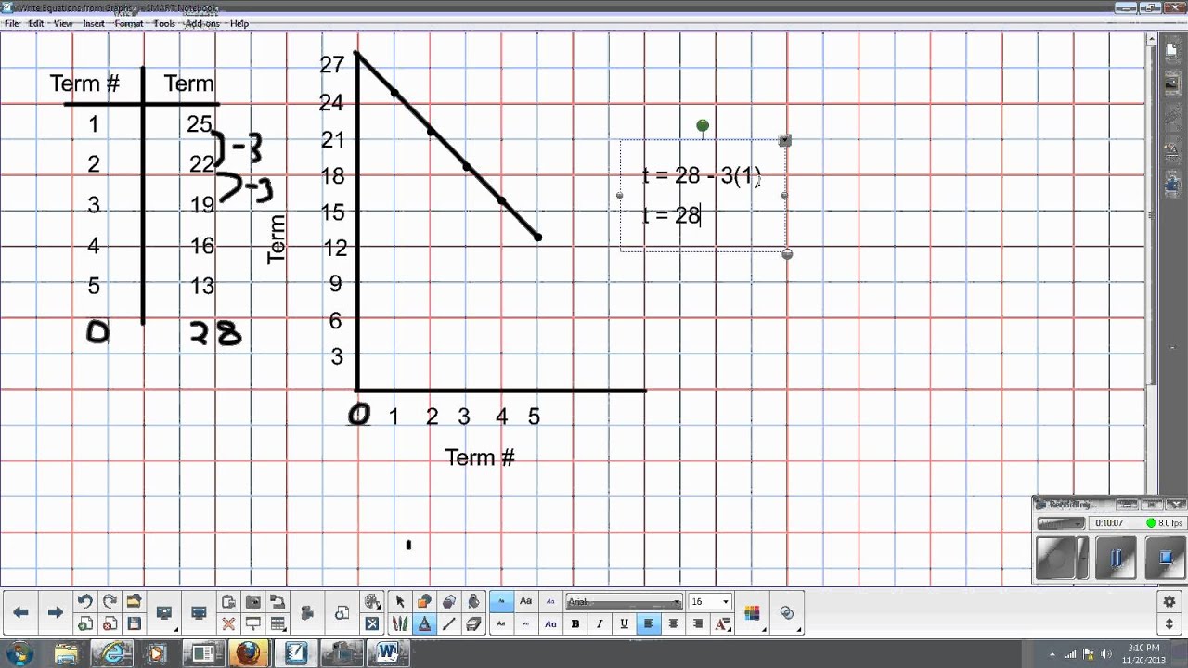Open the Insert menu
Screen dimensions: 1188x668
(94, 23)
